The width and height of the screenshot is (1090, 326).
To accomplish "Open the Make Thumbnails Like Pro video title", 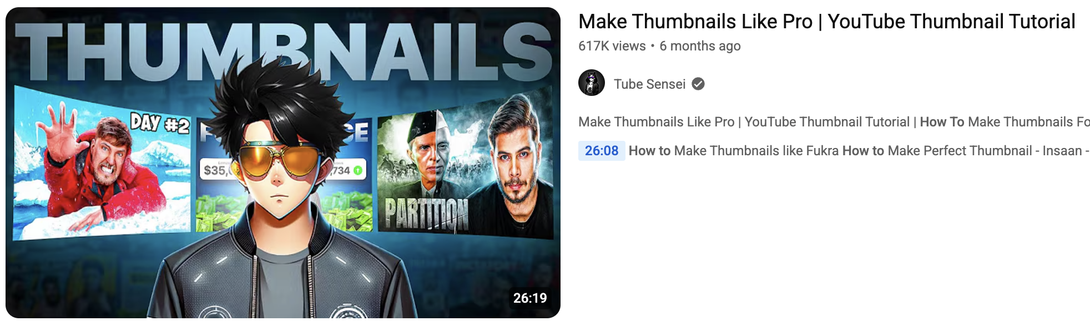I will point(826,22).
